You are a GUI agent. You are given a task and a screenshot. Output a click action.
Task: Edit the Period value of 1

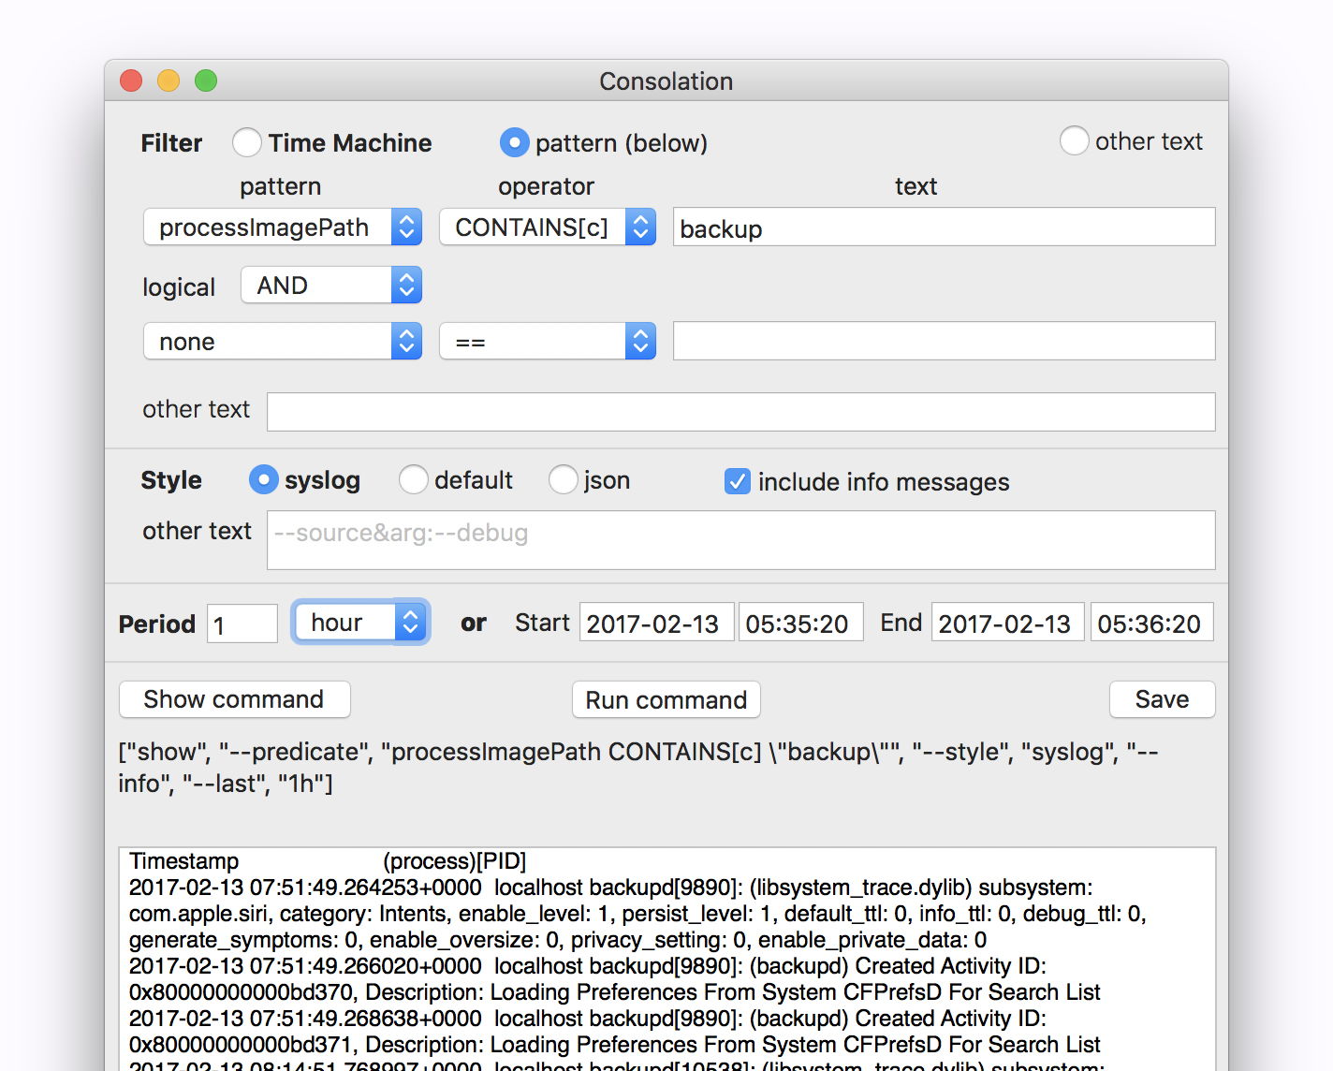(242, 622)
